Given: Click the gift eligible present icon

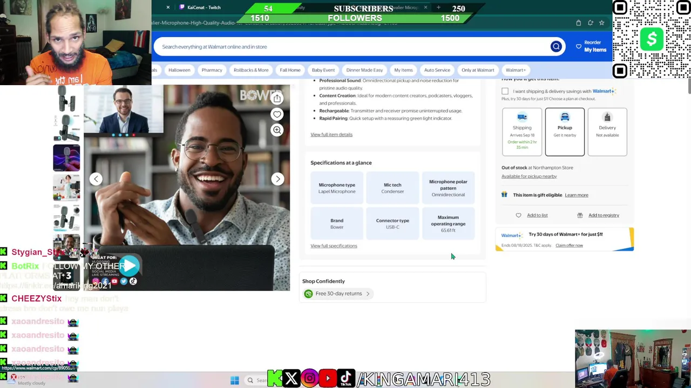Looking at the screenshot, I should pos(504,195).
